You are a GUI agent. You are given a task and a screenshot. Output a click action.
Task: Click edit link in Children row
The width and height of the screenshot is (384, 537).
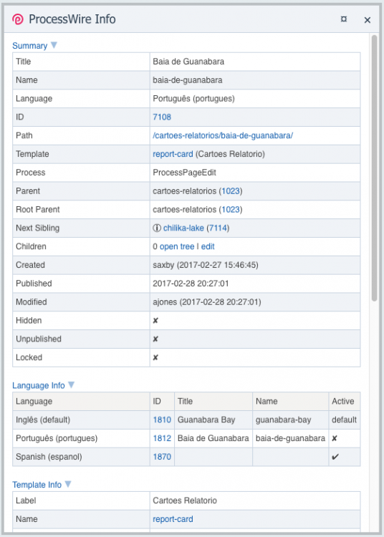tap(208, 246)
